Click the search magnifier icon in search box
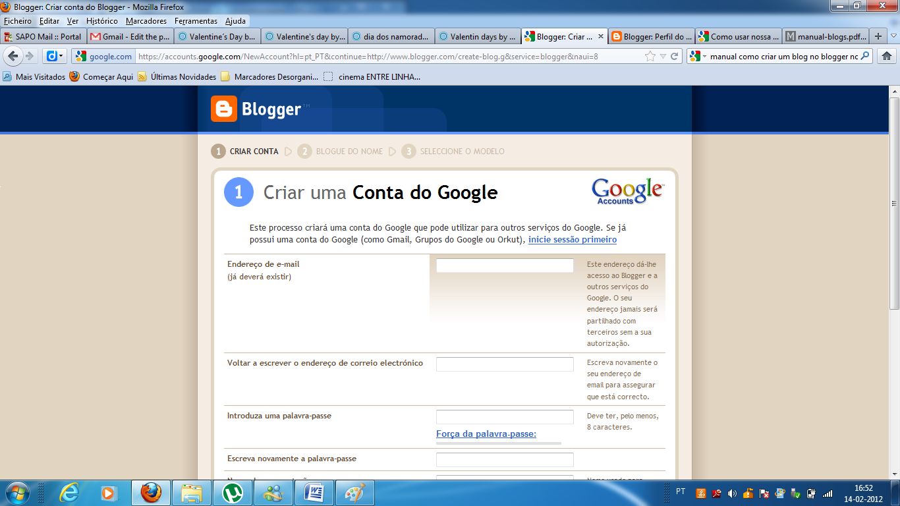This screenshot has height=506, width=900. [865, 56]
